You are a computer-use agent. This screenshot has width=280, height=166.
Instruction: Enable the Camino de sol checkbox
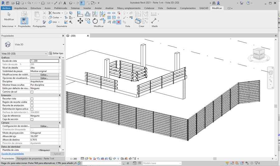pos(32,92)
